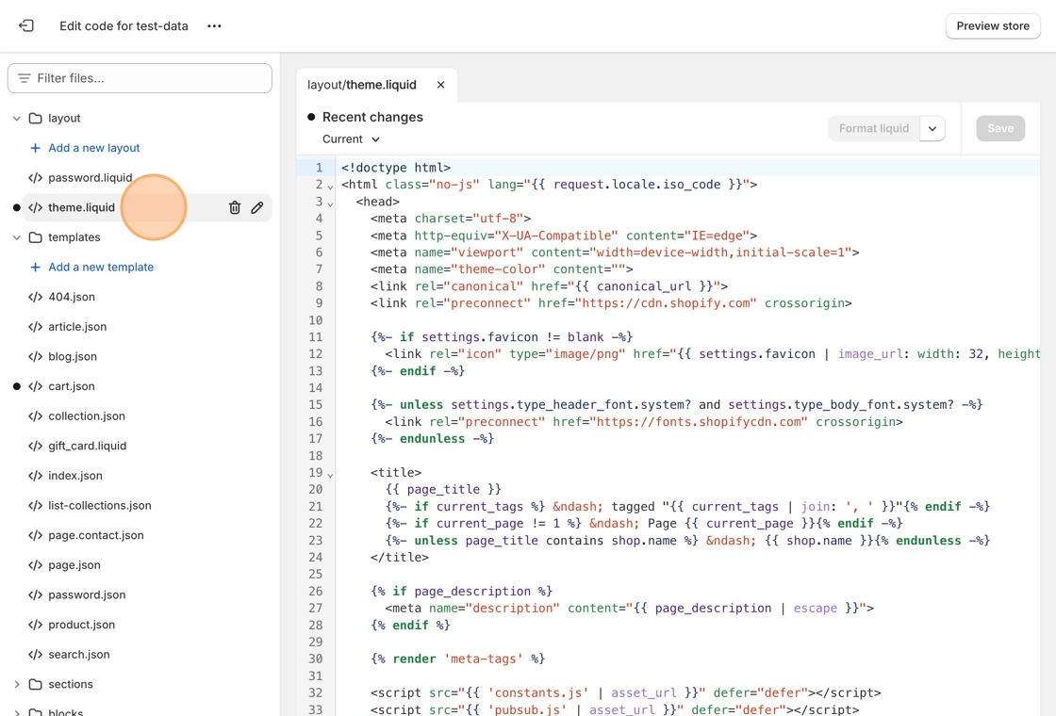This screenshot has height=716, width=1056.
Task: Fold the title tag at line 19
Action: (x=330, y=474)
